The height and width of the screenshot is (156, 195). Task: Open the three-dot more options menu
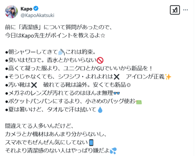pos(186,10)
